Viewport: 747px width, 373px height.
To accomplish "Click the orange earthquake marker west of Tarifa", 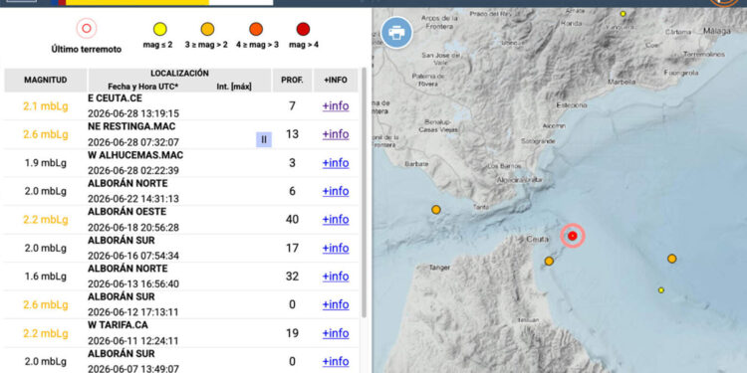I will tap(436, 209).
